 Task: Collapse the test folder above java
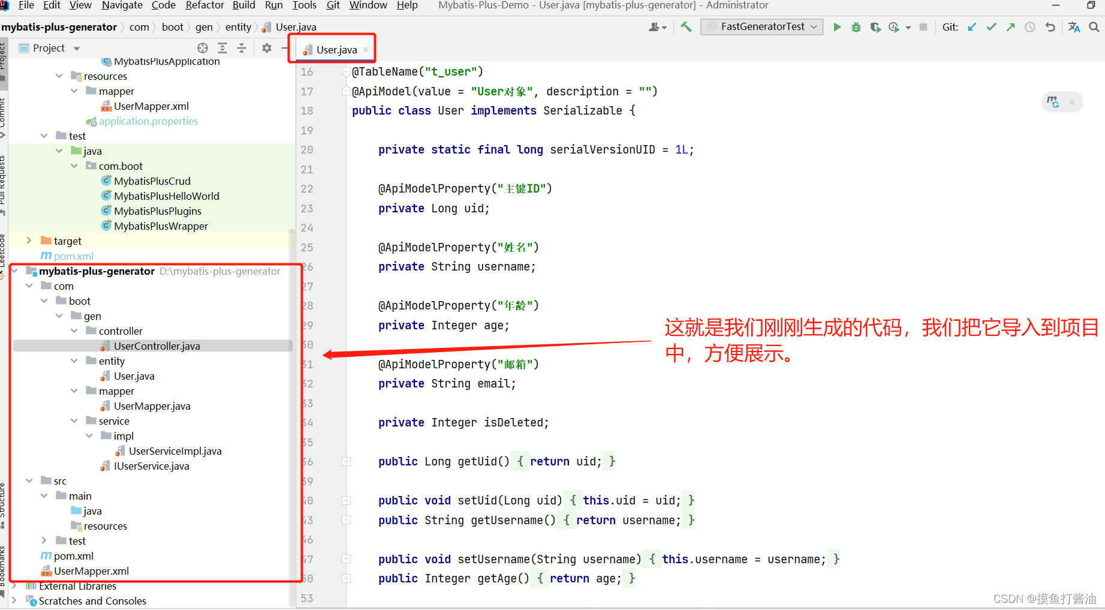tap(44, 136)
